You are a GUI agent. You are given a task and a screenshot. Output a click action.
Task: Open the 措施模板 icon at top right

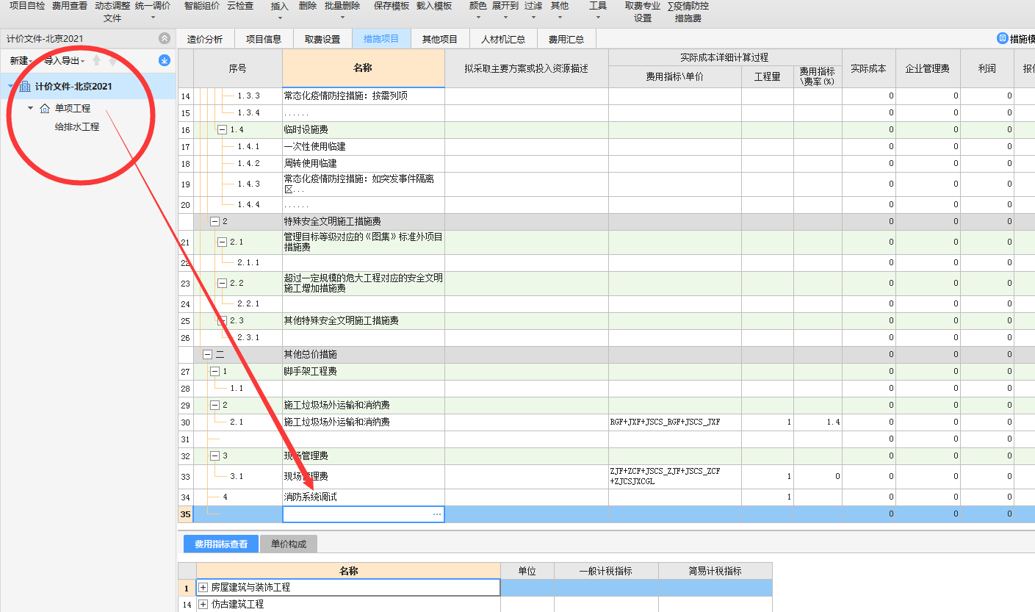1002,38
